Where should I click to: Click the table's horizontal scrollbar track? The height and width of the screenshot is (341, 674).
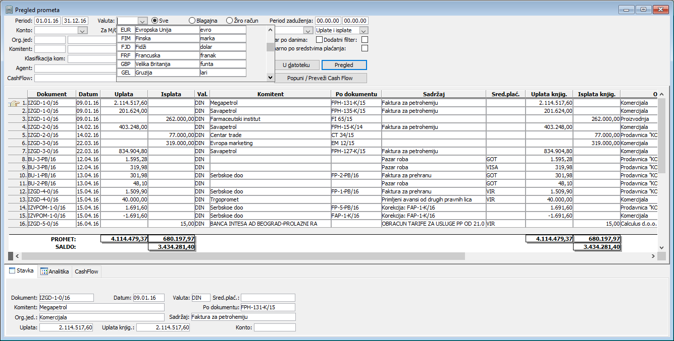pyautogui.click(x=555, y=256)
